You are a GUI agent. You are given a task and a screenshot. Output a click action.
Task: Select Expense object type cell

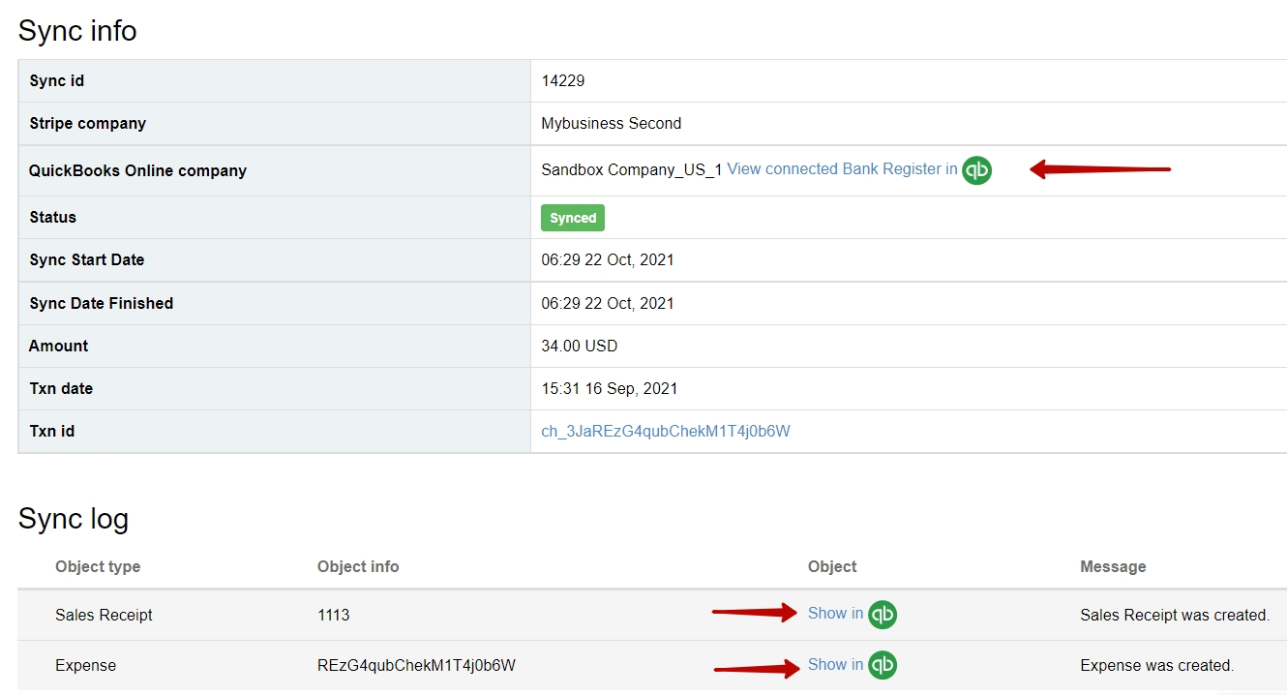coord(86,666)
